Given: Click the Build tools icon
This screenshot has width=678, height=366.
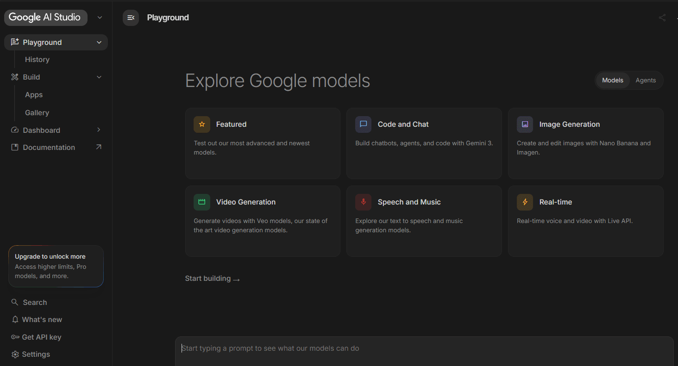Looking at the screenshot, I should point(15,77).
